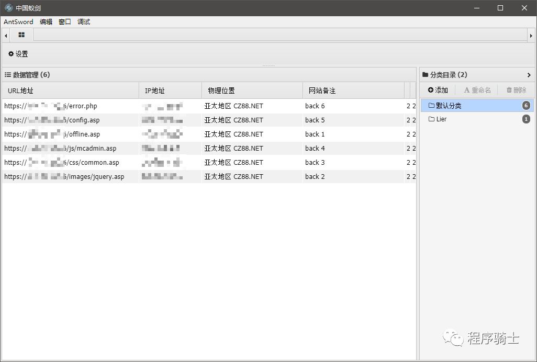Click the AntSword logo in title bar
The width and height of the screenshot is (537, 362).
(8, 8)
